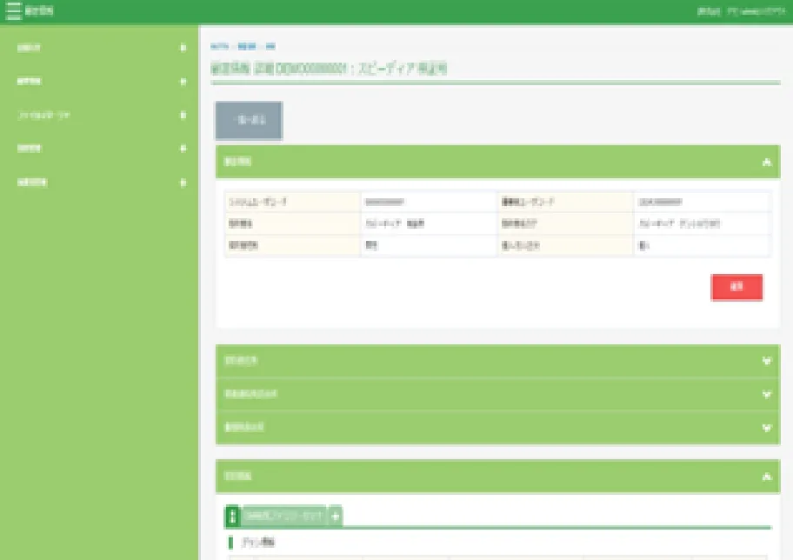The width and height of the screenshot is (793, 560).
Task: Expand the third collapsed green panel
Action: pos(765,428)
